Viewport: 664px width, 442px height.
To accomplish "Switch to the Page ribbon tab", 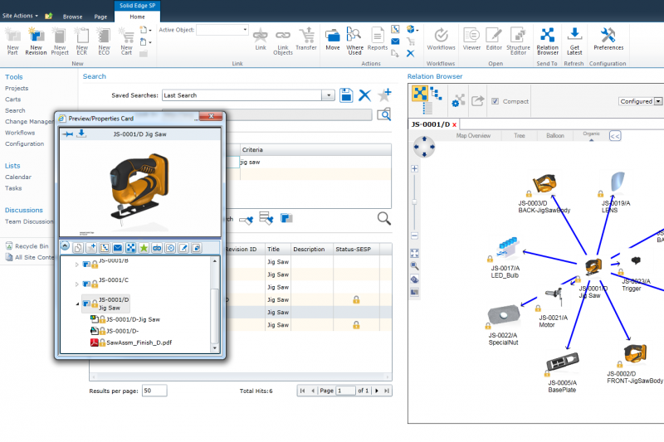I will 100,17.
